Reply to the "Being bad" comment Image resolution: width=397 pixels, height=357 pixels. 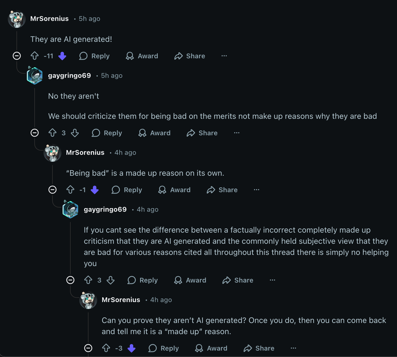click(x=127, y=190)
